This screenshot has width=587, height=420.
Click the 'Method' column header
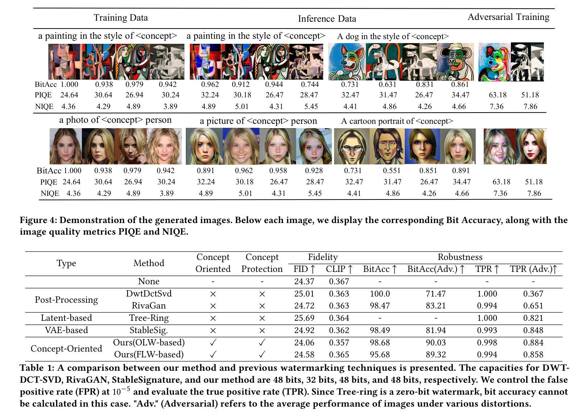149,263
